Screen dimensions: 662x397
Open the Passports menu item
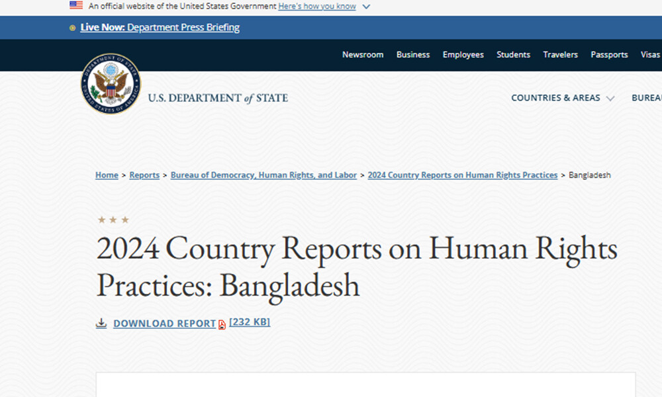pyautogui.click(x=609, y=55)
